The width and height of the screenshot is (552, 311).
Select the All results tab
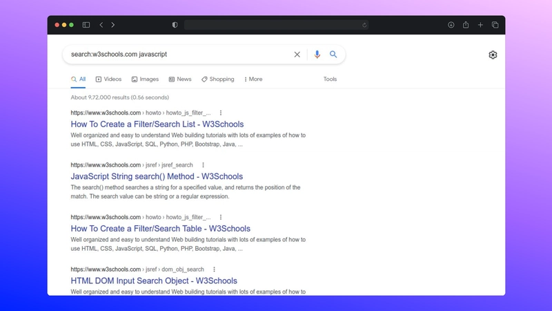click(x=78, y=79)
